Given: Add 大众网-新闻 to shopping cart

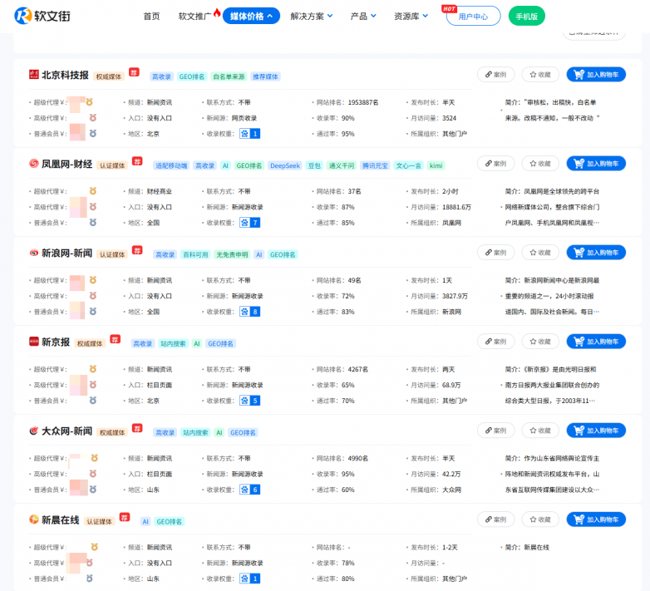Looking at the screenshot, I should click(596, 431).
